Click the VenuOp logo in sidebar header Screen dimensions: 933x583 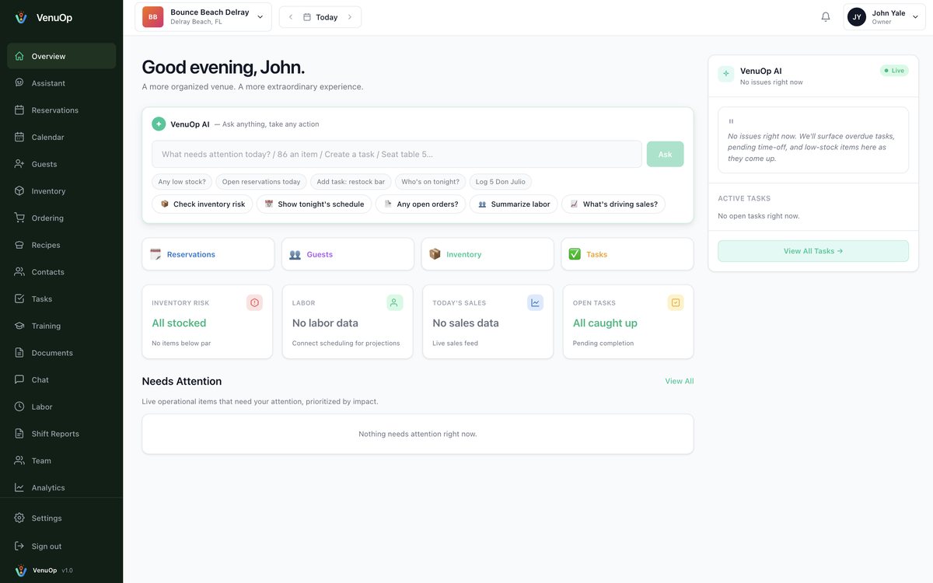point(21,17)
